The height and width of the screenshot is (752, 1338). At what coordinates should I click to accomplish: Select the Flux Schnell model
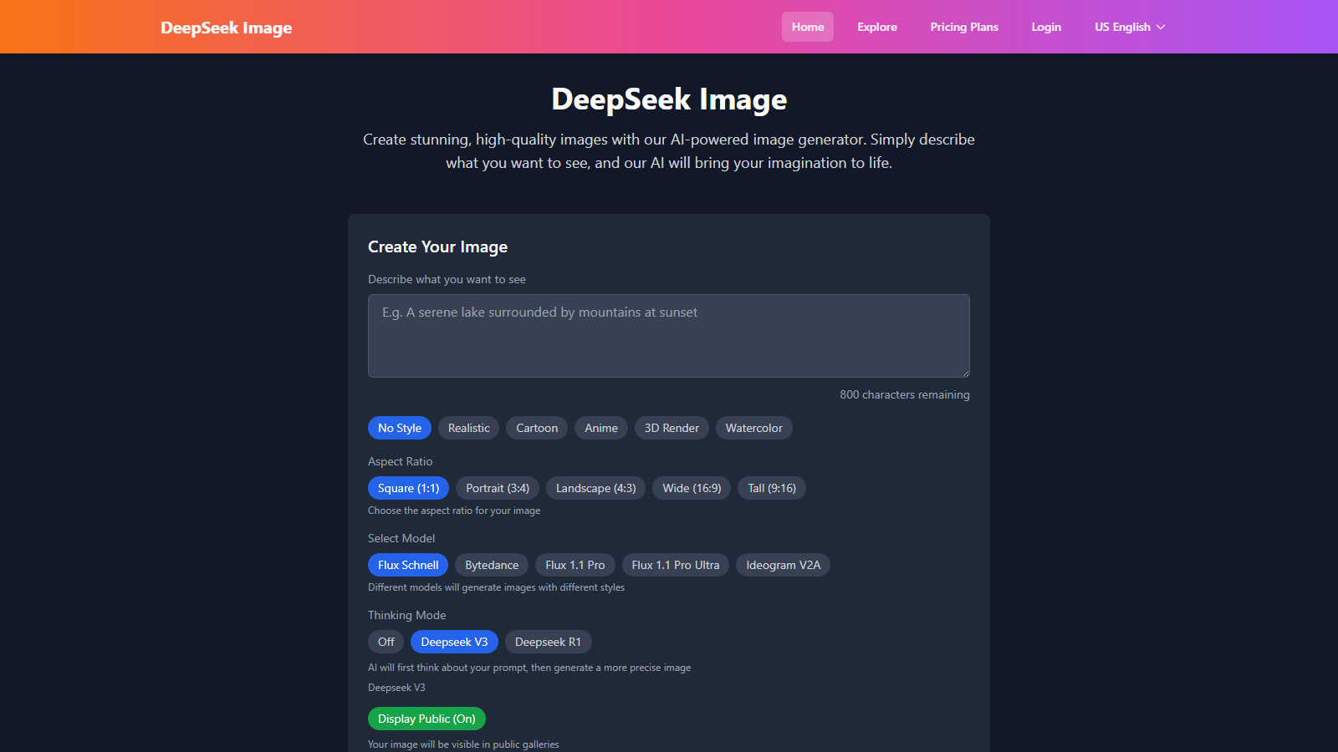coord(408,565)
